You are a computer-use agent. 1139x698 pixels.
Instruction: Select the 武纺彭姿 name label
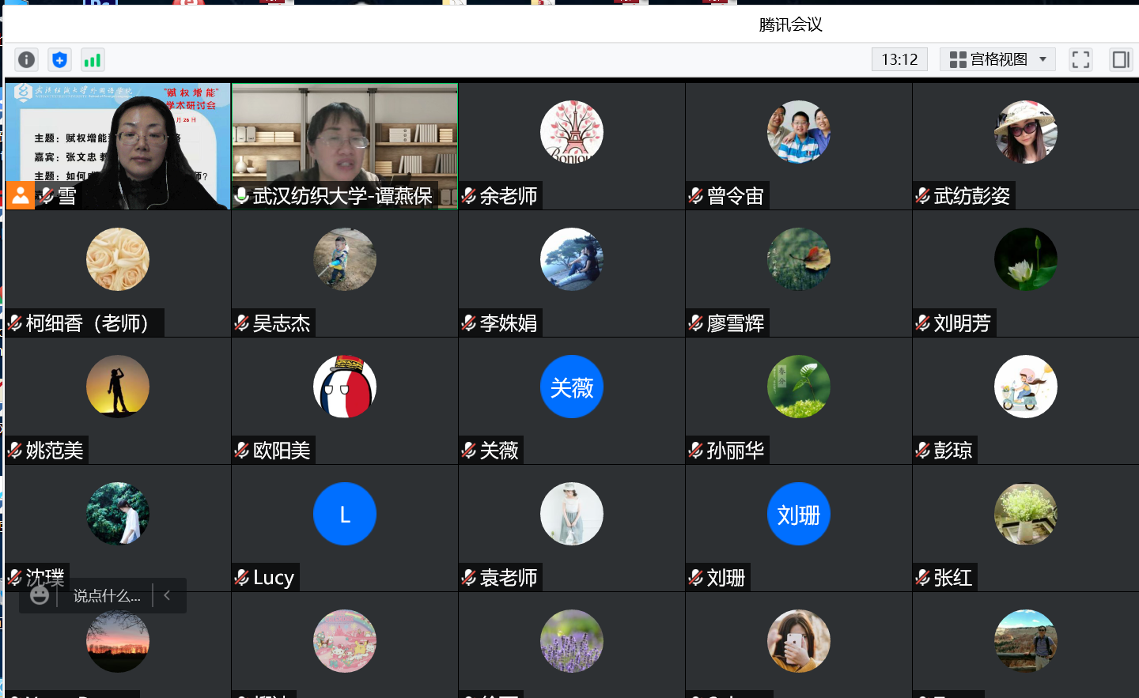[971, 196]
